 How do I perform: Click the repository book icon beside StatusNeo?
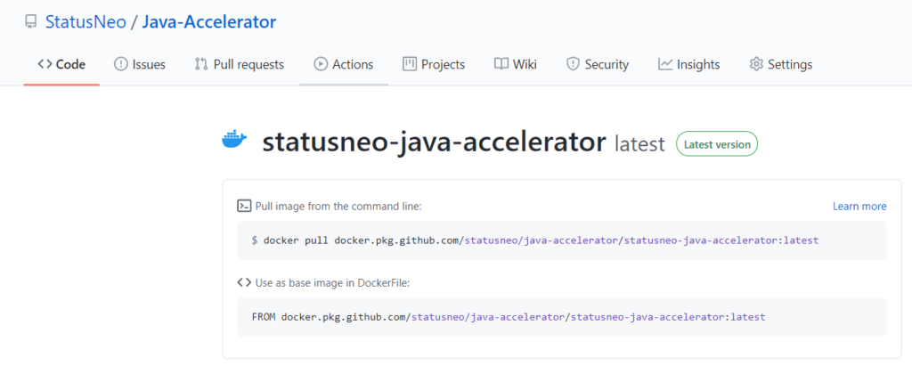[x=30, y=21]
